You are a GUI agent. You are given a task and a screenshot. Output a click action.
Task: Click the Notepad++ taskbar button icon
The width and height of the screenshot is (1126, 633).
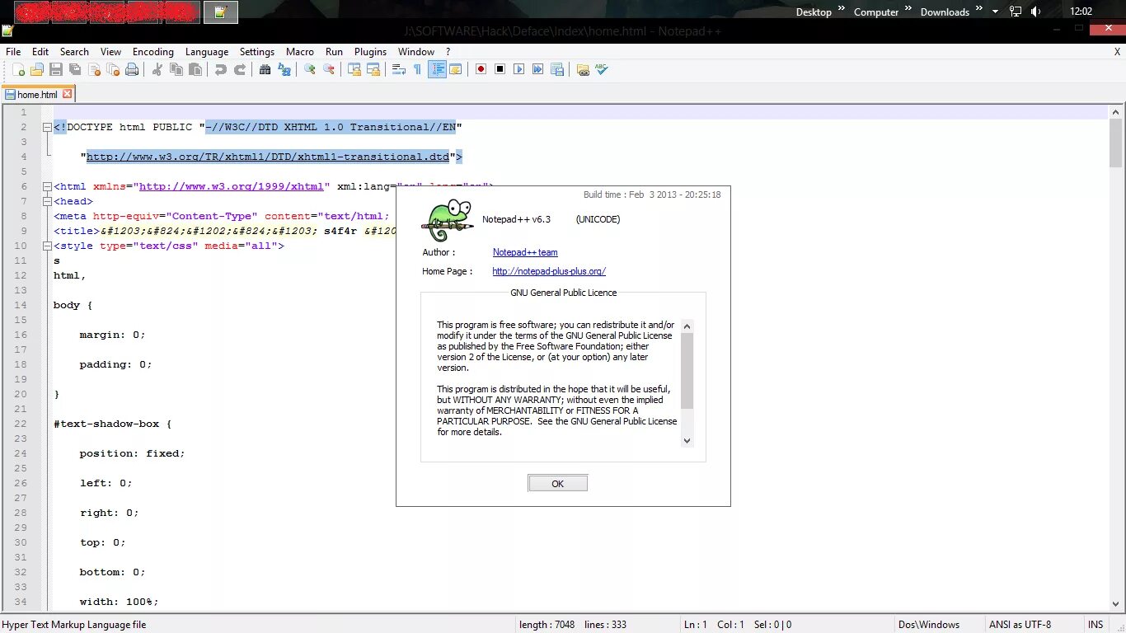tap(220, 12)
